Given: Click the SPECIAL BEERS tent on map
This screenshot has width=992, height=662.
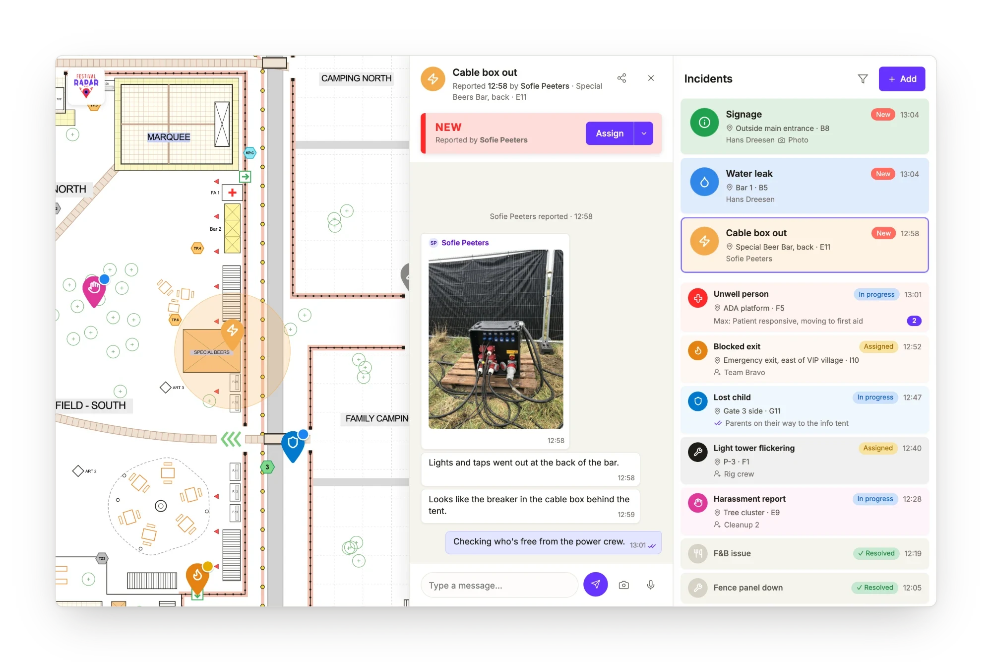Looking at the screenshot, I should coord(212,351).
